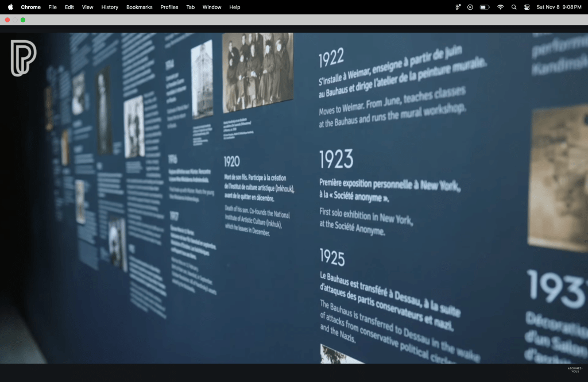The width and height of the screenshot is (588, 382).
Task: Open the Wi-Fi status menu
Action: pyautogui.click(x=500, y=7)
